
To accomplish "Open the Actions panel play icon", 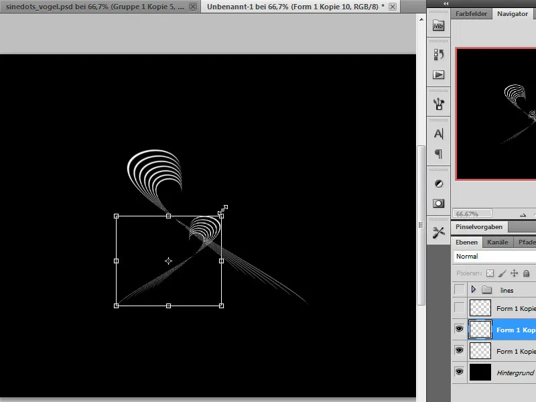I will point(438,75).
